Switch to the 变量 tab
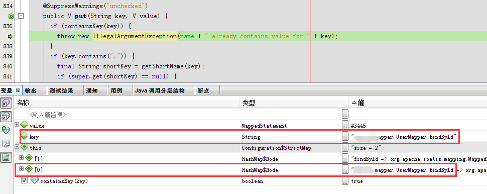The image size is (487, 194). pyautogui.click(x=7, y=90)
